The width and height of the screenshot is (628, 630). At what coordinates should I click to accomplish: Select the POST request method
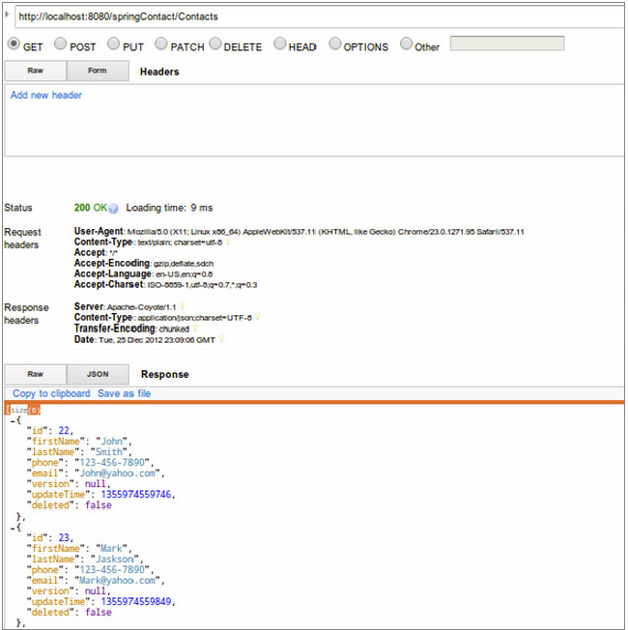[60, 44]
